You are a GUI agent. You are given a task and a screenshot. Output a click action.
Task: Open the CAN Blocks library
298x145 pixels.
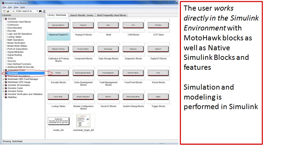133,25
